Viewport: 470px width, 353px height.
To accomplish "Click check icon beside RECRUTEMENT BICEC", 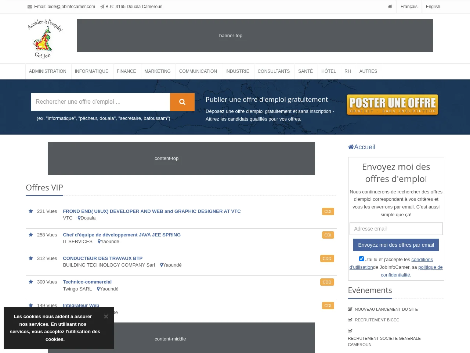I will coord(350,320).
